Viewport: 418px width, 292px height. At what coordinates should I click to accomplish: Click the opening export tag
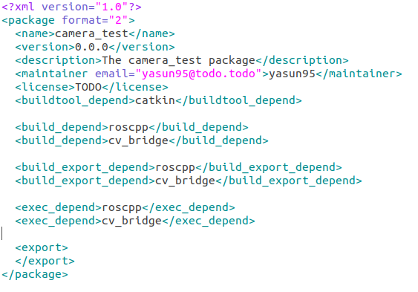[x=42, y=247]
